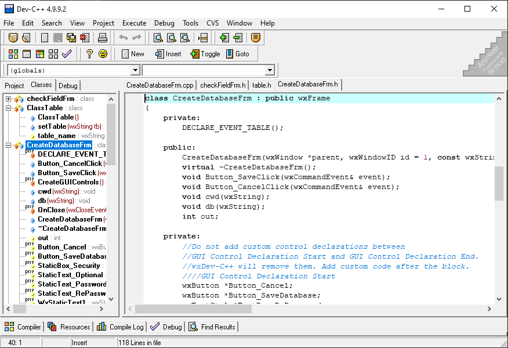The image size is (508, 348).
Task: Open the checkFieldFrm.h editor tab
Action: point(223,85)
